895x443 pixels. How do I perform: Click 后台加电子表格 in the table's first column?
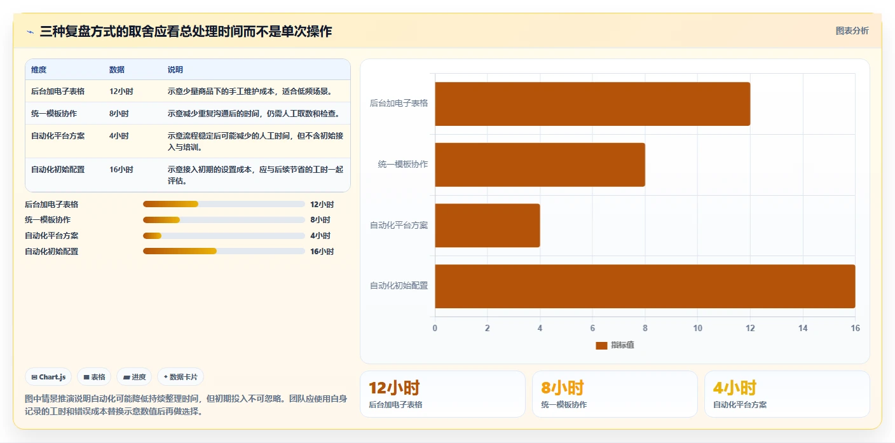(x=58, y=91)
